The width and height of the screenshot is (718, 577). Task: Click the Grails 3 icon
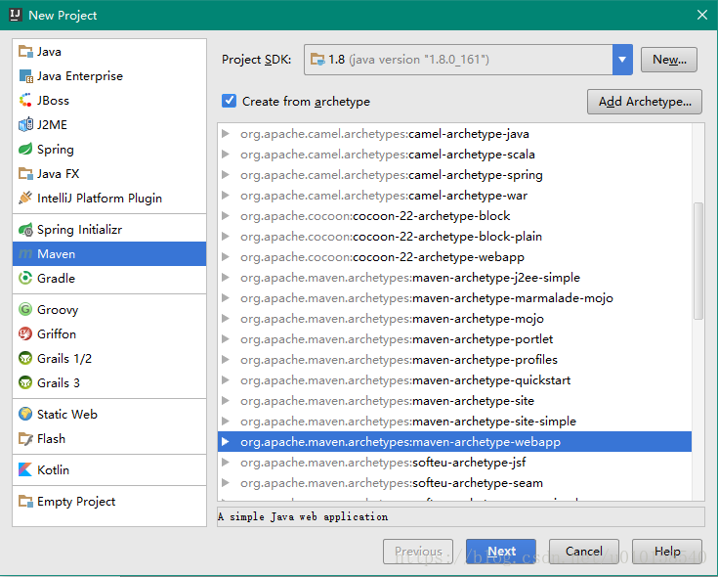tap(25, 382)
